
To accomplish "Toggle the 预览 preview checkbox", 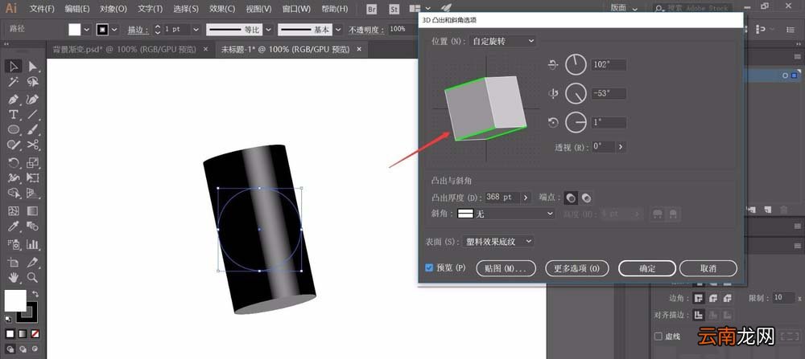I will coord(429,267).
